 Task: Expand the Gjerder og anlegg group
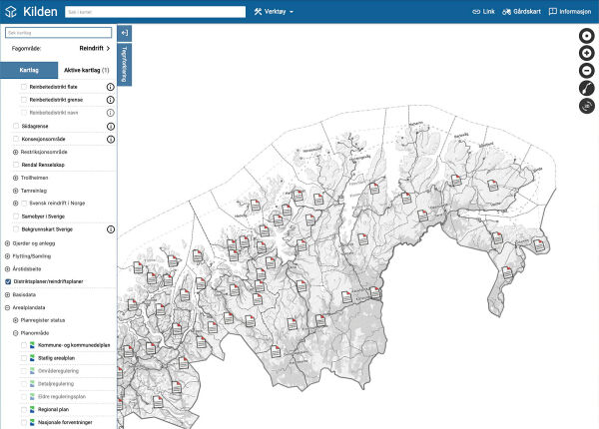7,243
